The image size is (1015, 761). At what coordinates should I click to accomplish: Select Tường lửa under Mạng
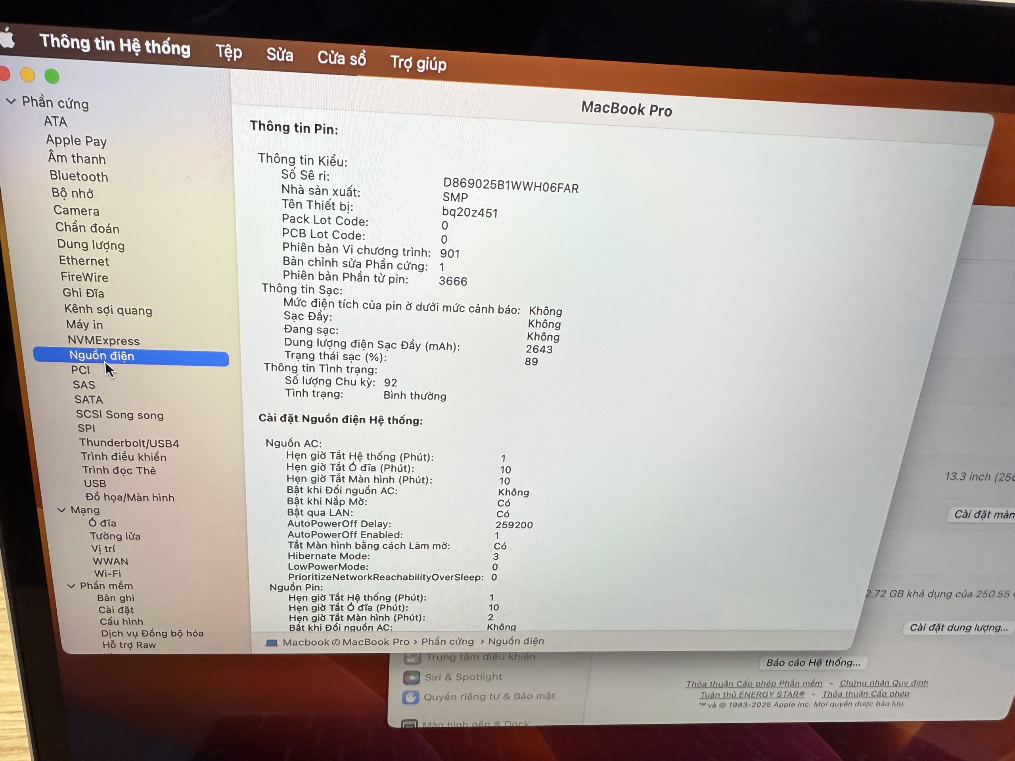[x=115, y=536]
